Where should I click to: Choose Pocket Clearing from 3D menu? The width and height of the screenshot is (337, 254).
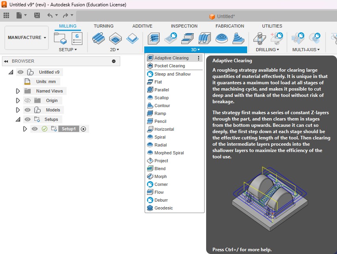point(175,66)
